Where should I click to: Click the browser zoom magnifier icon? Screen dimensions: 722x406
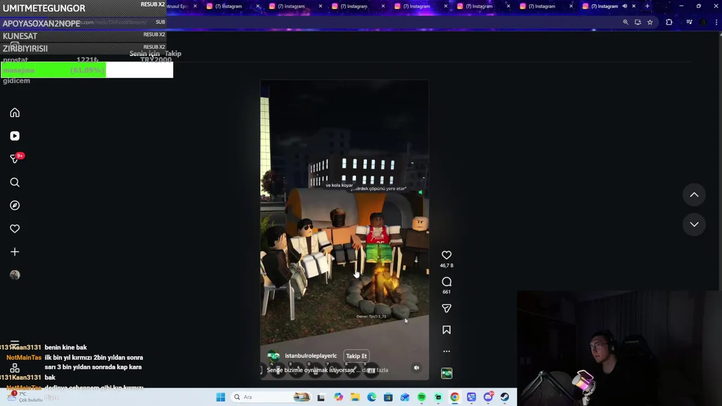click(x=626, y=22)
